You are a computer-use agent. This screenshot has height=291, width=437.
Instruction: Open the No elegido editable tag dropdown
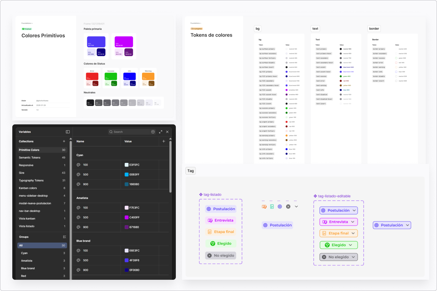[x=353, y=257]
